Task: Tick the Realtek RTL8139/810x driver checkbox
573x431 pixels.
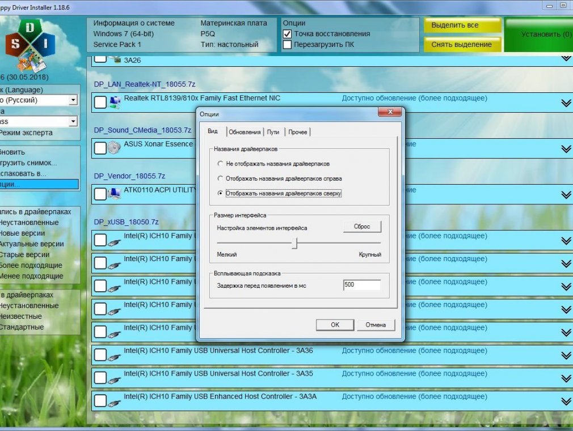Action: click(100, 102)
